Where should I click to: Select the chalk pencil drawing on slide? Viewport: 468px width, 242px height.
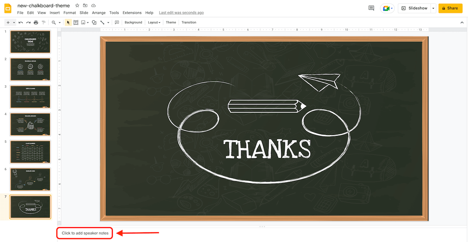click(267, 106)
